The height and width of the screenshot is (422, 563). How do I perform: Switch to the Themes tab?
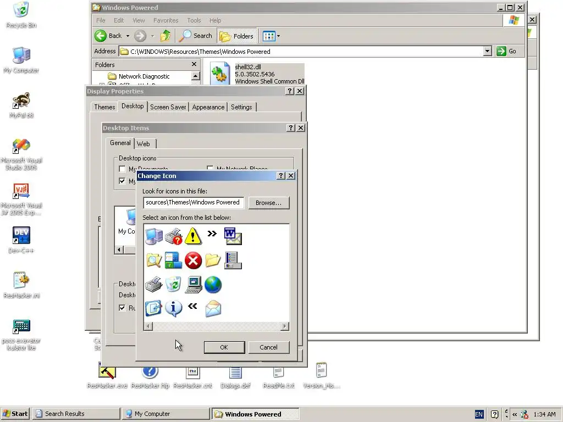pos(104,107)
